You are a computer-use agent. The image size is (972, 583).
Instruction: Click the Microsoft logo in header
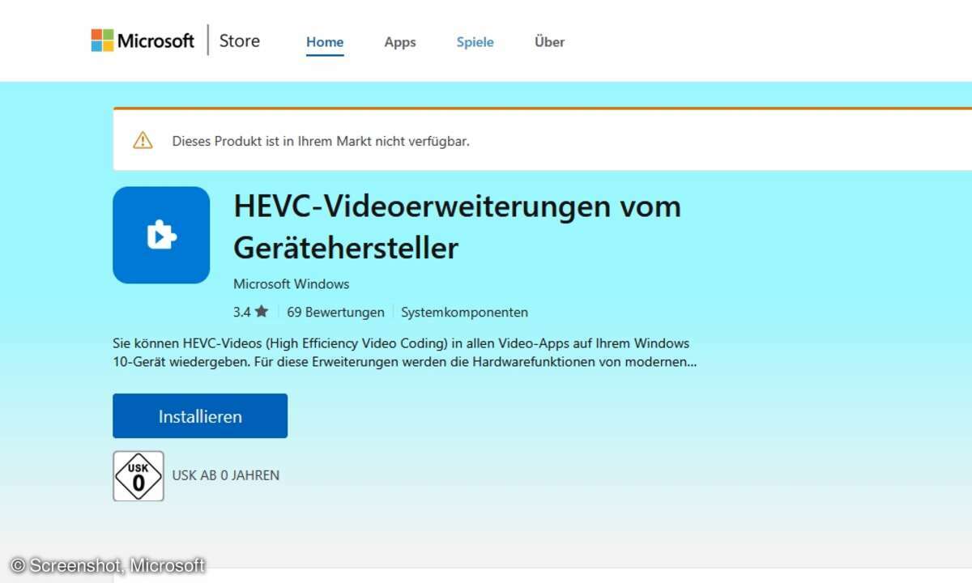pos(143,40)
